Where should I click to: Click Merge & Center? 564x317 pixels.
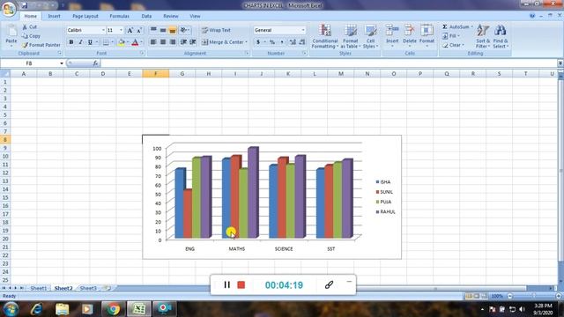(x=224, y=42)
